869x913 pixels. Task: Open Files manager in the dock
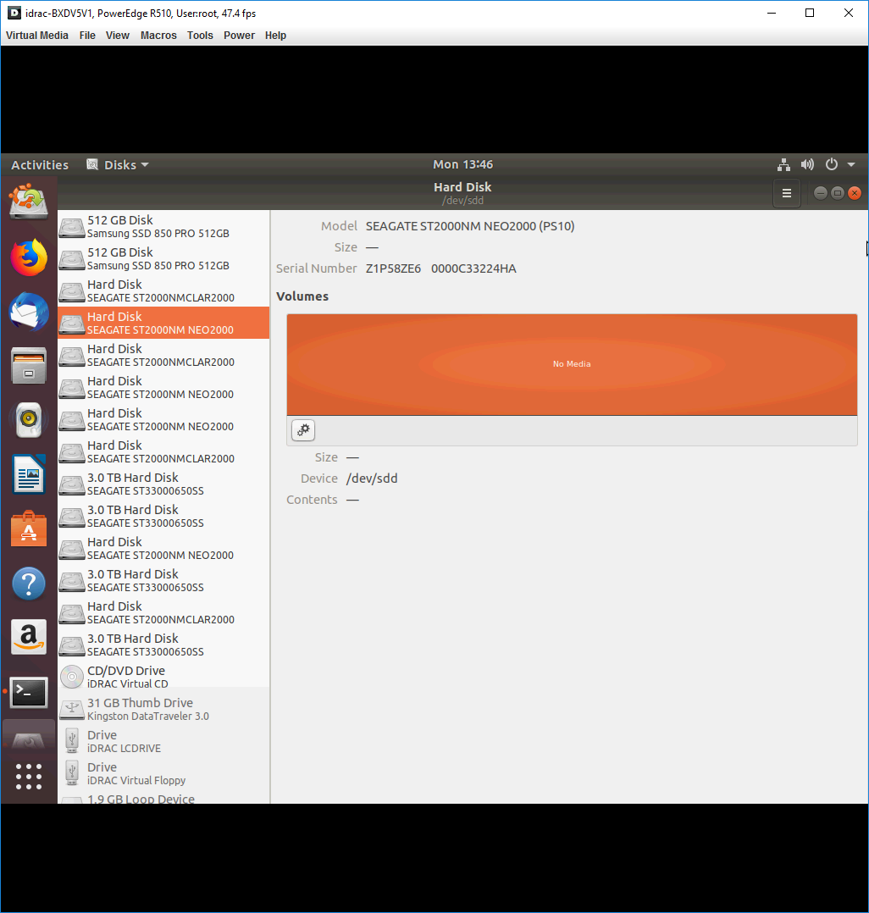click(29, 366)
